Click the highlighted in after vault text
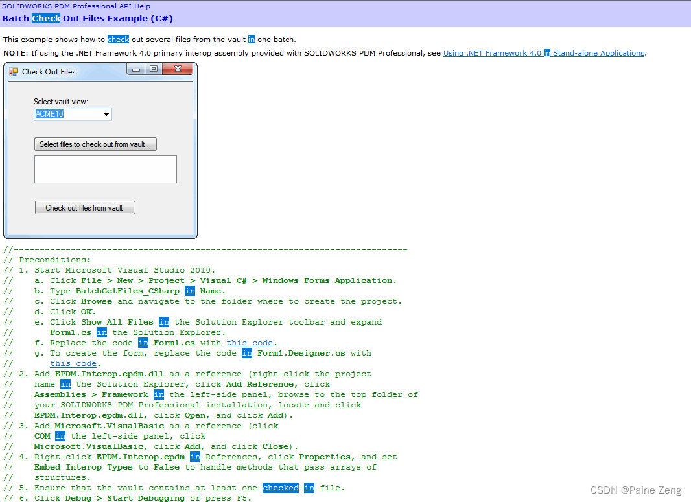The height and width of the screenshot is (502, 691). (x=251, y=40)
